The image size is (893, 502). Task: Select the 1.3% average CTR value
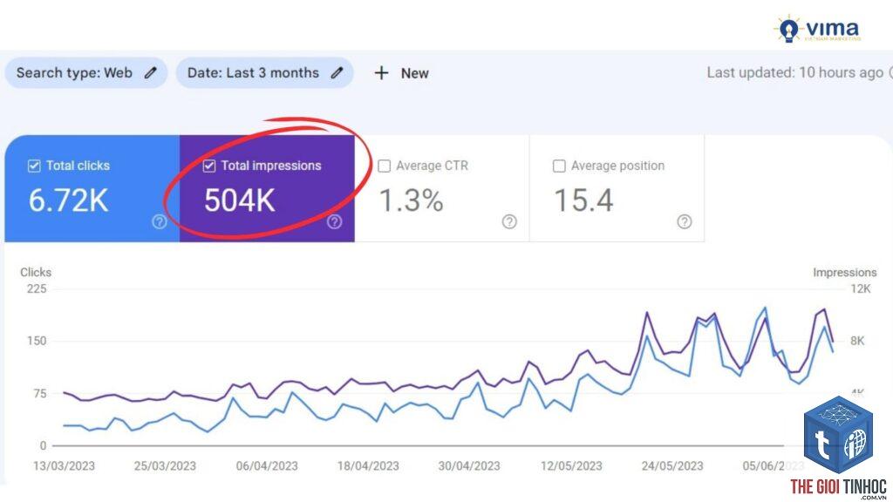[x=412, y=200]
